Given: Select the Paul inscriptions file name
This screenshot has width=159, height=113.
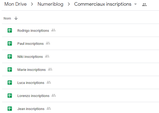Looking at the screenshot, I should pyautogui.click(x=30, y=44).
